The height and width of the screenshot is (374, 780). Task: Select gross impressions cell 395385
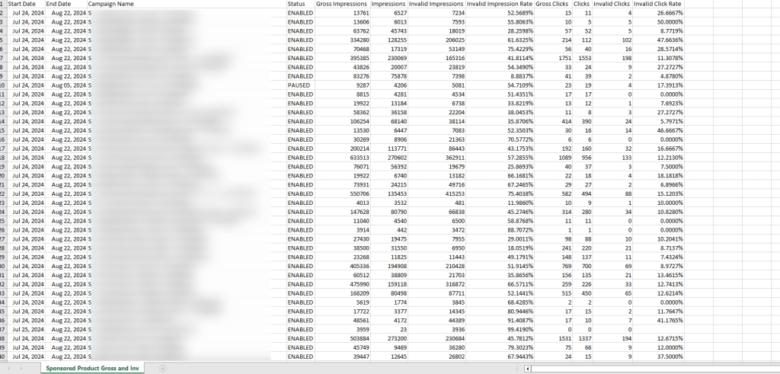point(343,58)
